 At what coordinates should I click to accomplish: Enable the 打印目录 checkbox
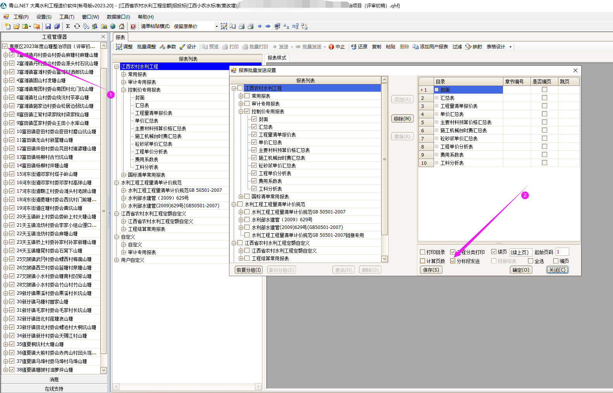pos(423,252)
